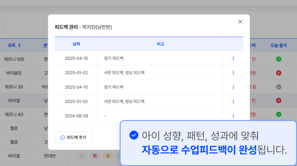This screenshot has width=297, height=166.
Task: Select the 바이엘 cell in the 현대반 row
Action: [x=14, y=156]
